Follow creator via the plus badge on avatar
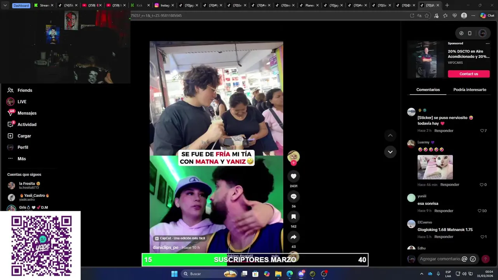 (293, 163)
